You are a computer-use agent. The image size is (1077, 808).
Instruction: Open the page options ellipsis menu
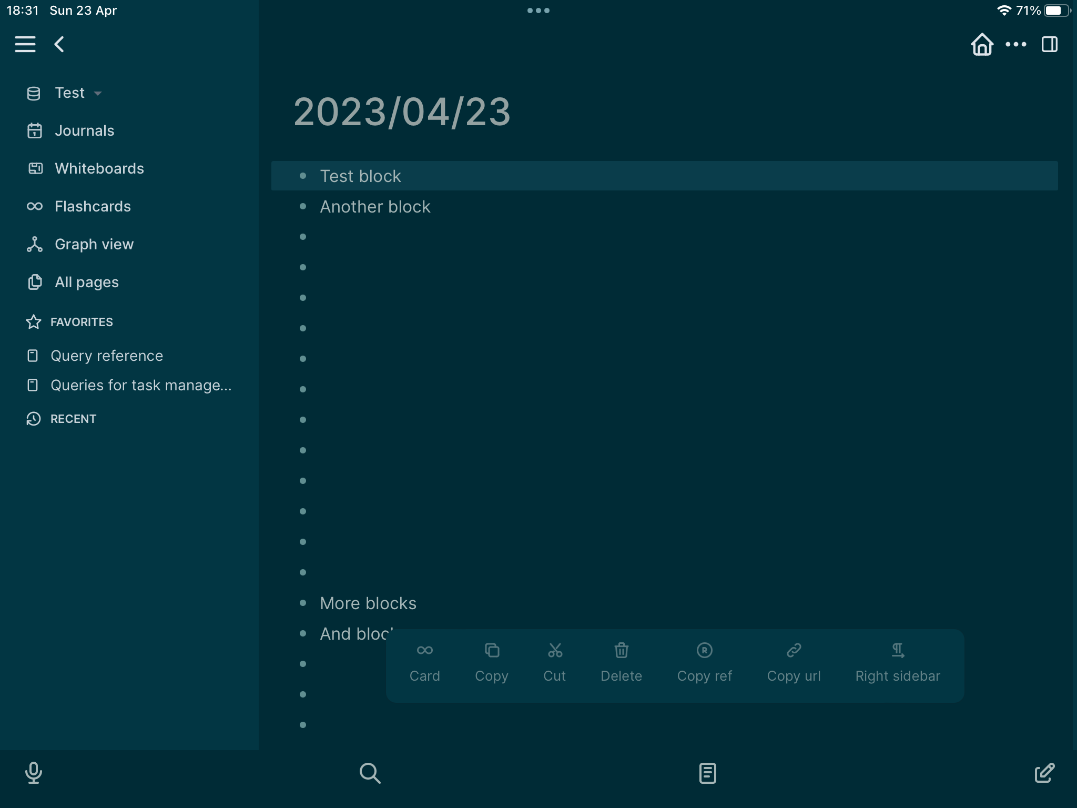pyautogui.click(x=1015, y=44)
